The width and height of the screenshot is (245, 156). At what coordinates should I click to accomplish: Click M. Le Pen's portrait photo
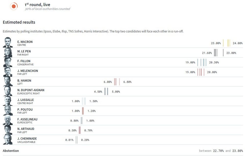click(x=8, y=52)
